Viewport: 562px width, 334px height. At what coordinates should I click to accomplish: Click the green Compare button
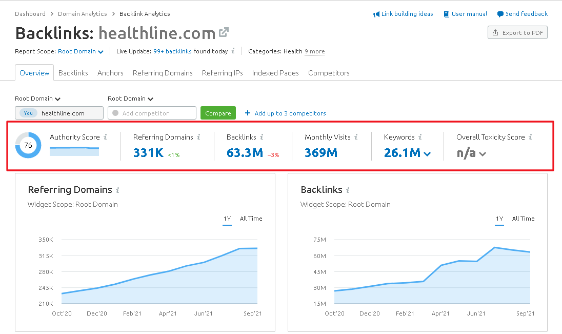(x=218, y=113)
